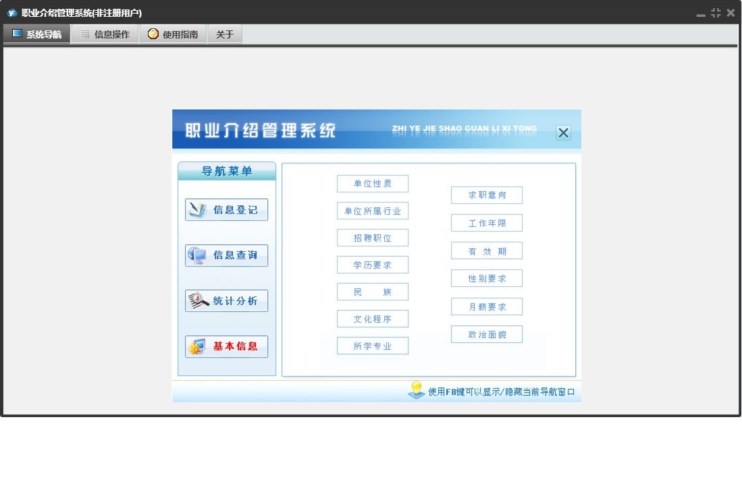Viewport: 742px width, 488px height.
Task: Click the app logo icon in the title bar
Action: (12, 13)
